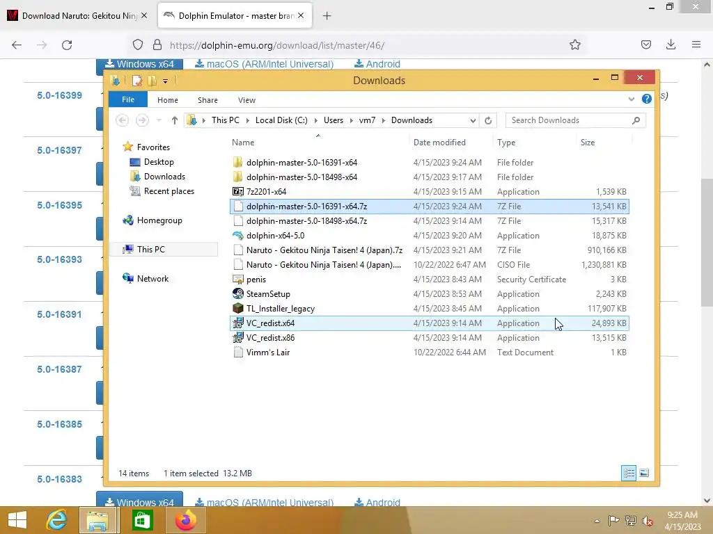Expand the vm7 breadcrumb arrow
The height and width of the screenshot is (534, 713).
[384, 120]
